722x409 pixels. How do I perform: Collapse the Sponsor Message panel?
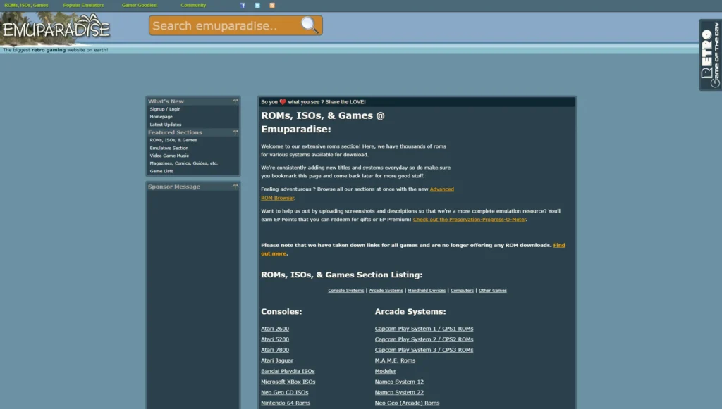click(235, 187)
